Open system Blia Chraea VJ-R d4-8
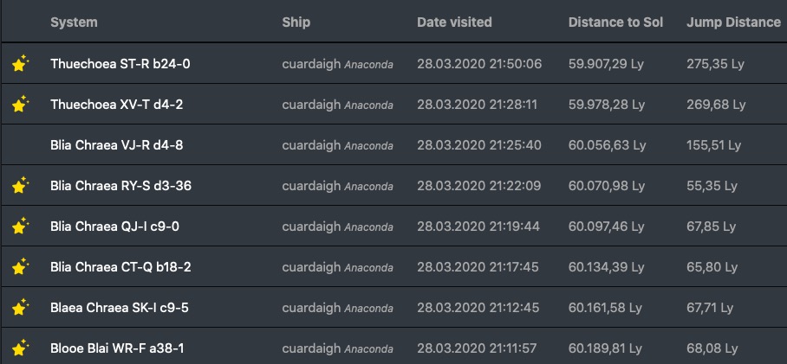The height and width of the screenshot is (364, 787). (x=116, y=144)
